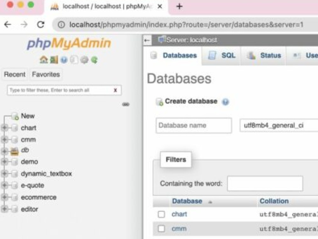Click the Database column header
Screen dimensions: 318x239
click(187, 201)
